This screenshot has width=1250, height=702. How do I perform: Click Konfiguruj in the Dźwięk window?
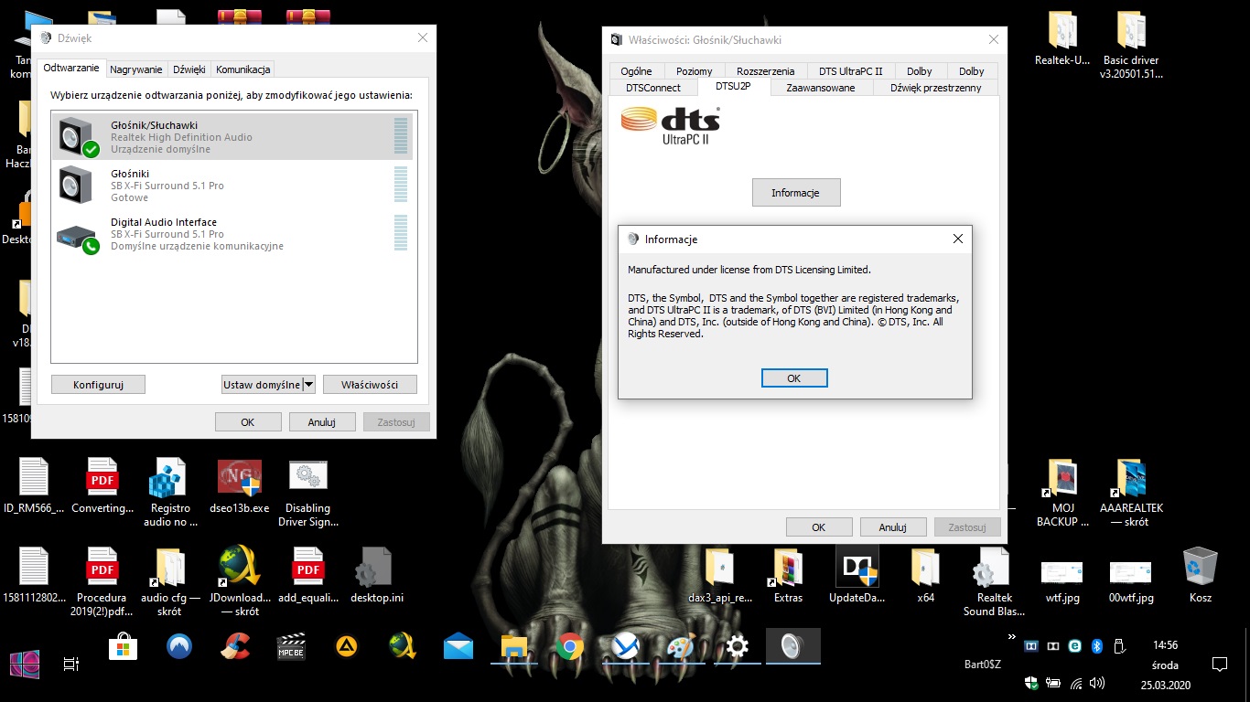pos(98,385)
